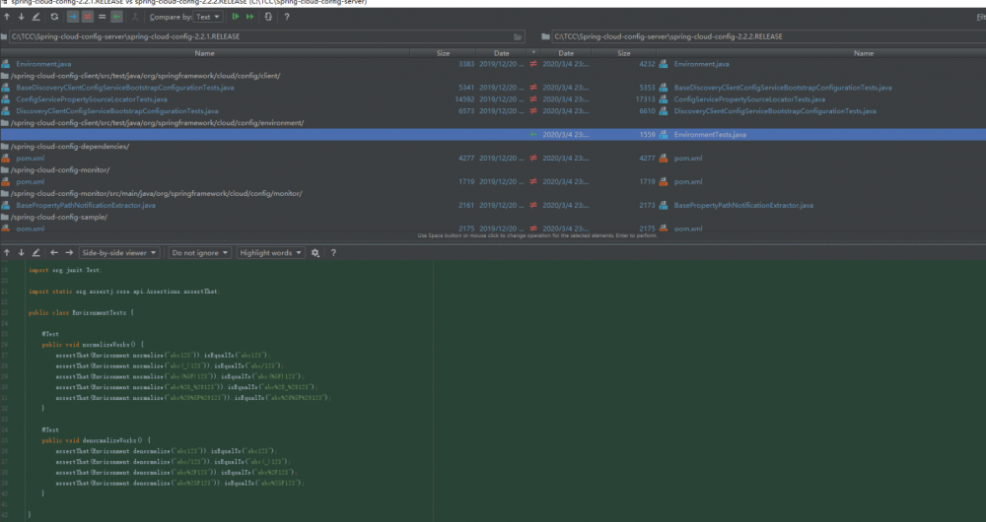This screenshot has width=986, height=522.
Task: Select config/environment/ test folder row
Action: (x=157, y=123)
